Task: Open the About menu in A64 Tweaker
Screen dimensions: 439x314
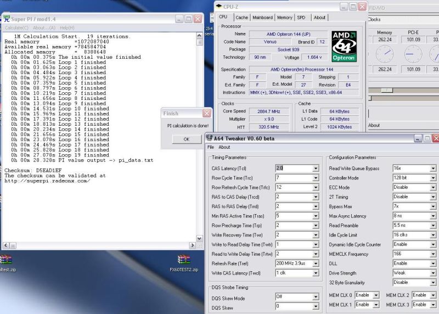Action: pos(224,147)
